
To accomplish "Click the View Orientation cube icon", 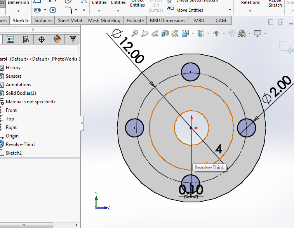I will pos(185,33).
